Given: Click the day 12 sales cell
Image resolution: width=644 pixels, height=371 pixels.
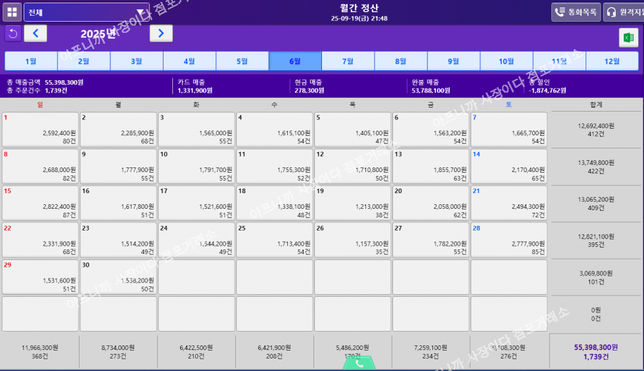Looking at the screenshot, I should (x=353, y=166).
